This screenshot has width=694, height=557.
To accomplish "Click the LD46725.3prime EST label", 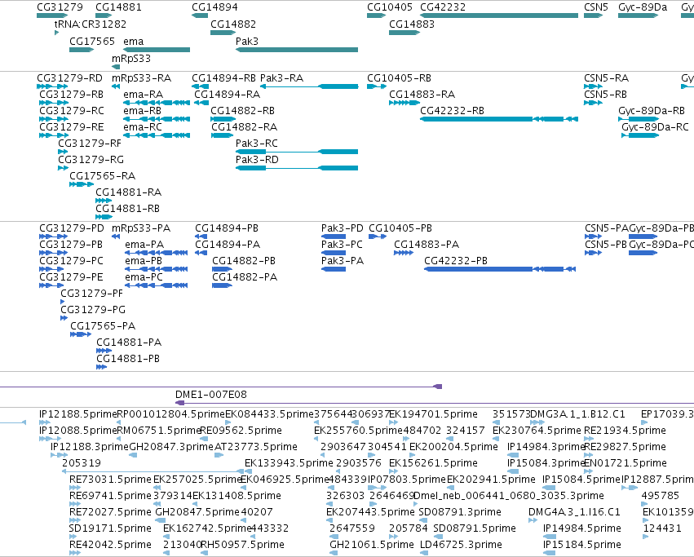I will [462, 545].
